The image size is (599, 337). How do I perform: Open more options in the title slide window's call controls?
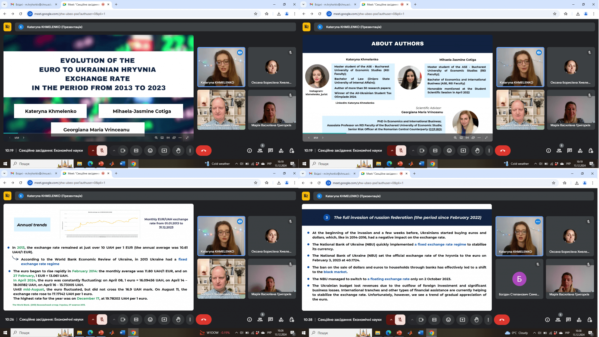click(x=190, y=151)
